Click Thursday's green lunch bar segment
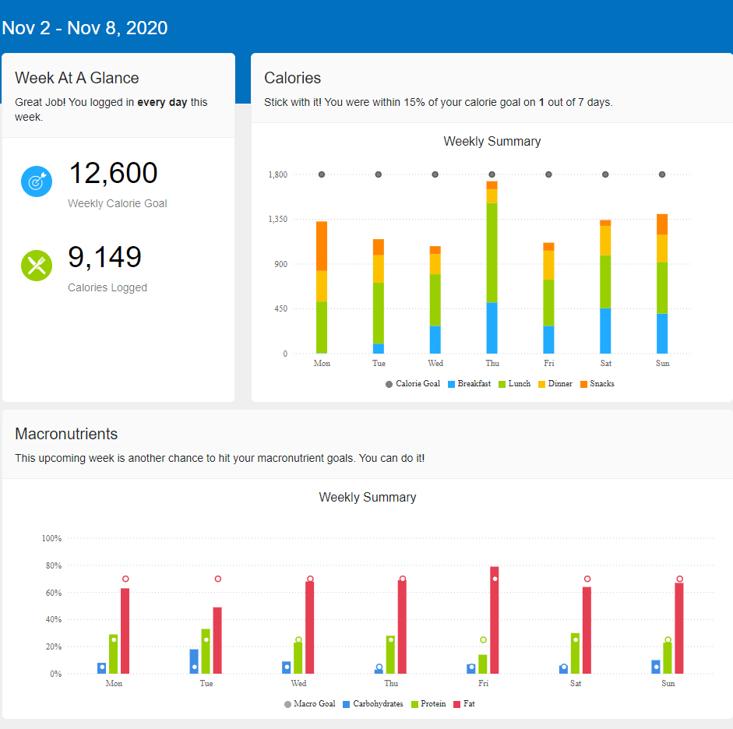The image size is (733, 729). point(492,252)
